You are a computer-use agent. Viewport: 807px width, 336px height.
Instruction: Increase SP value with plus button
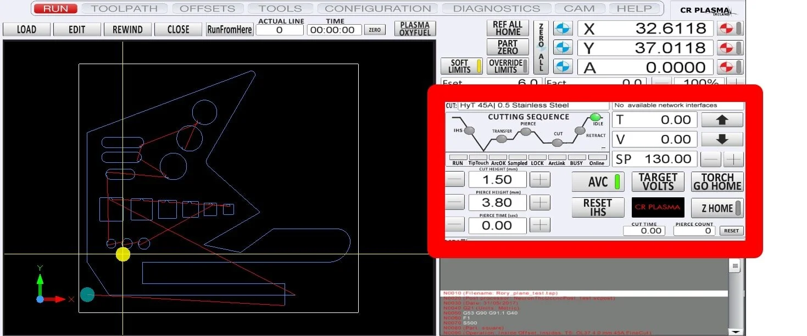733,160
